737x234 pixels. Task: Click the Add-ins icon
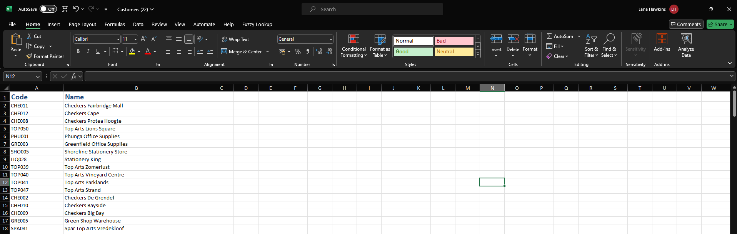tap(662, 39)
